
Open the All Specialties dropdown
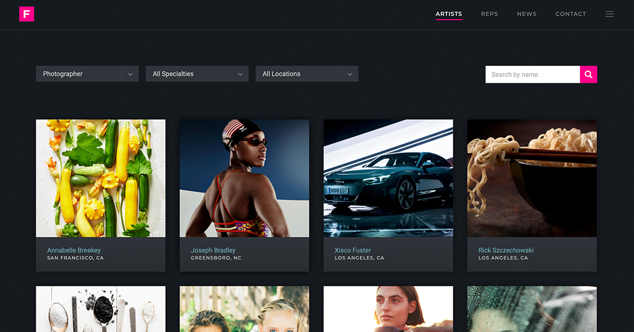pyautogui.click(x=197, y=74)
